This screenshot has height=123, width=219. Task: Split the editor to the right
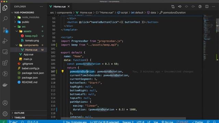(207, 6)
